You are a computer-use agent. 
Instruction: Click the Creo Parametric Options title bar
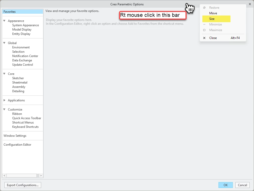point(127,4)
